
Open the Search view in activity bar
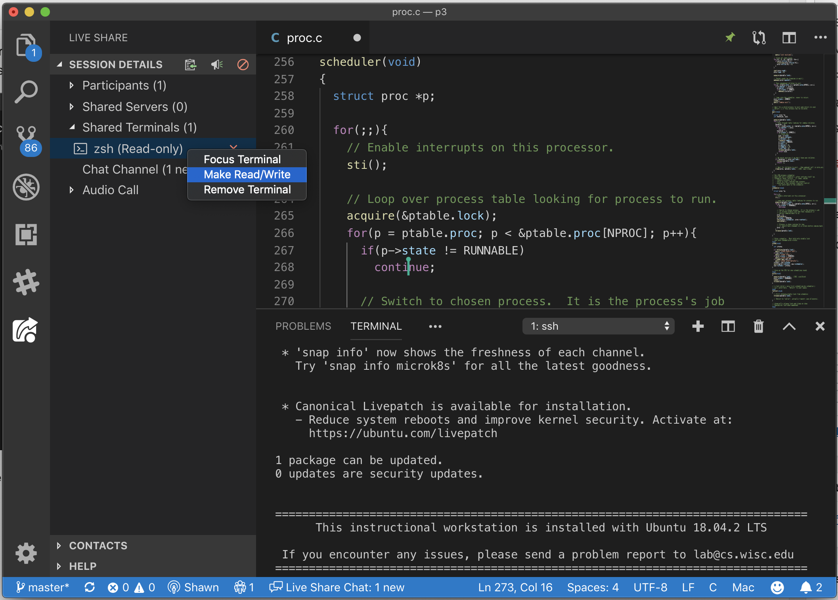(26, 92)
